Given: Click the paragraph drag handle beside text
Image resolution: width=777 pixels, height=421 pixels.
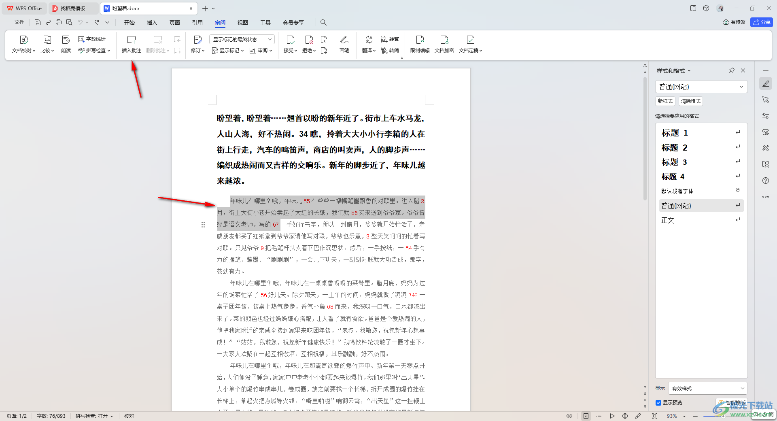Looking at the screenshot, I should [x=203, y=225].
